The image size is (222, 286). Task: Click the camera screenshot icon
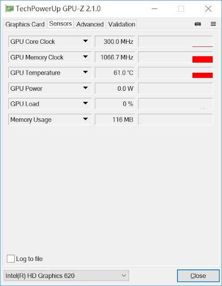[x=197, y=24]
